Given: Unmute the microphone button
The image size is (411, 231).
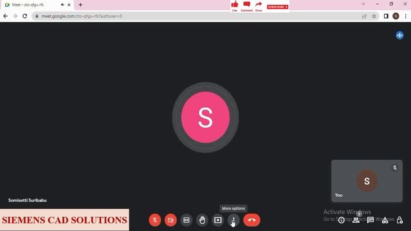Looking at the screenshot, I should click(x=155, y=220).
